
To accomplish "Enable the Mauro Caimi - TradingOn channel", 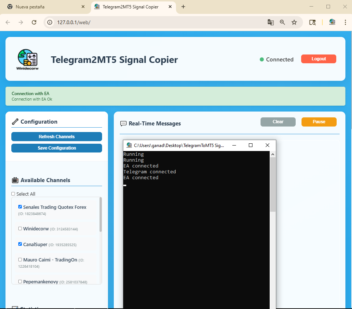I will [x=20, y=259].
